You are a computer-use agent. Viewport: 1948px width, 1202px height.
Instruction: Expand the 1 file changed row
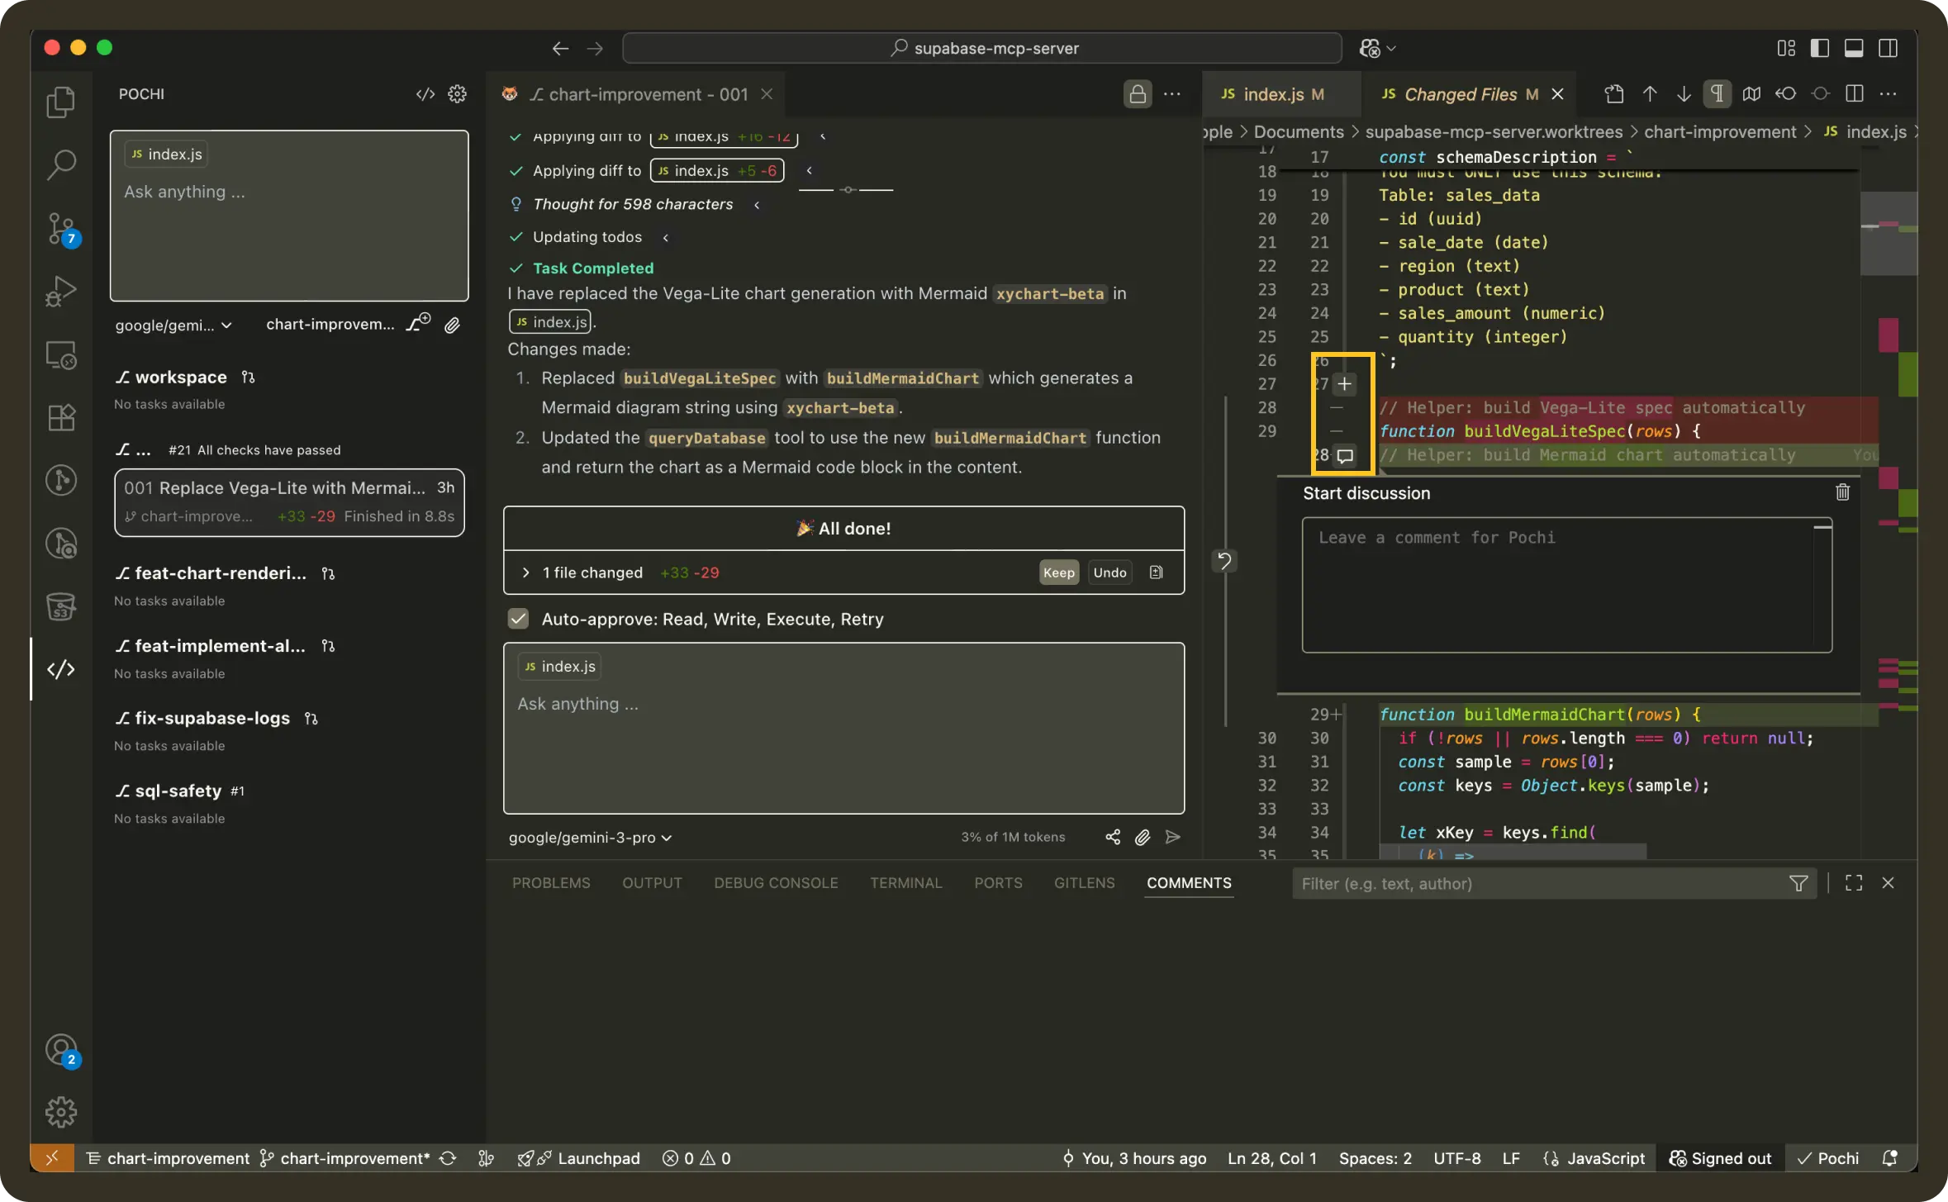pyautogui.click(x=526, y=572)
